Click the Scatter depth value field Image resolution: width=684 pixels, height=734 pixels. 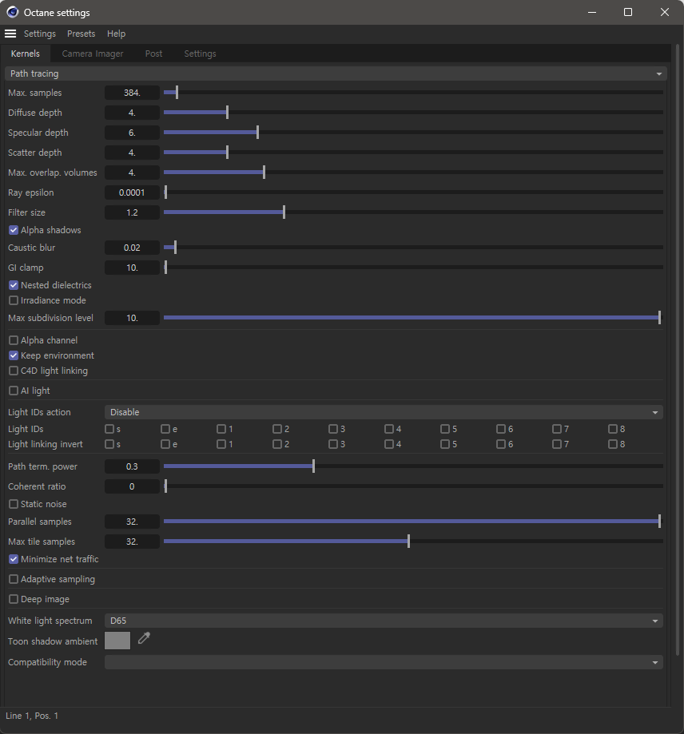(x=132, y=153)
